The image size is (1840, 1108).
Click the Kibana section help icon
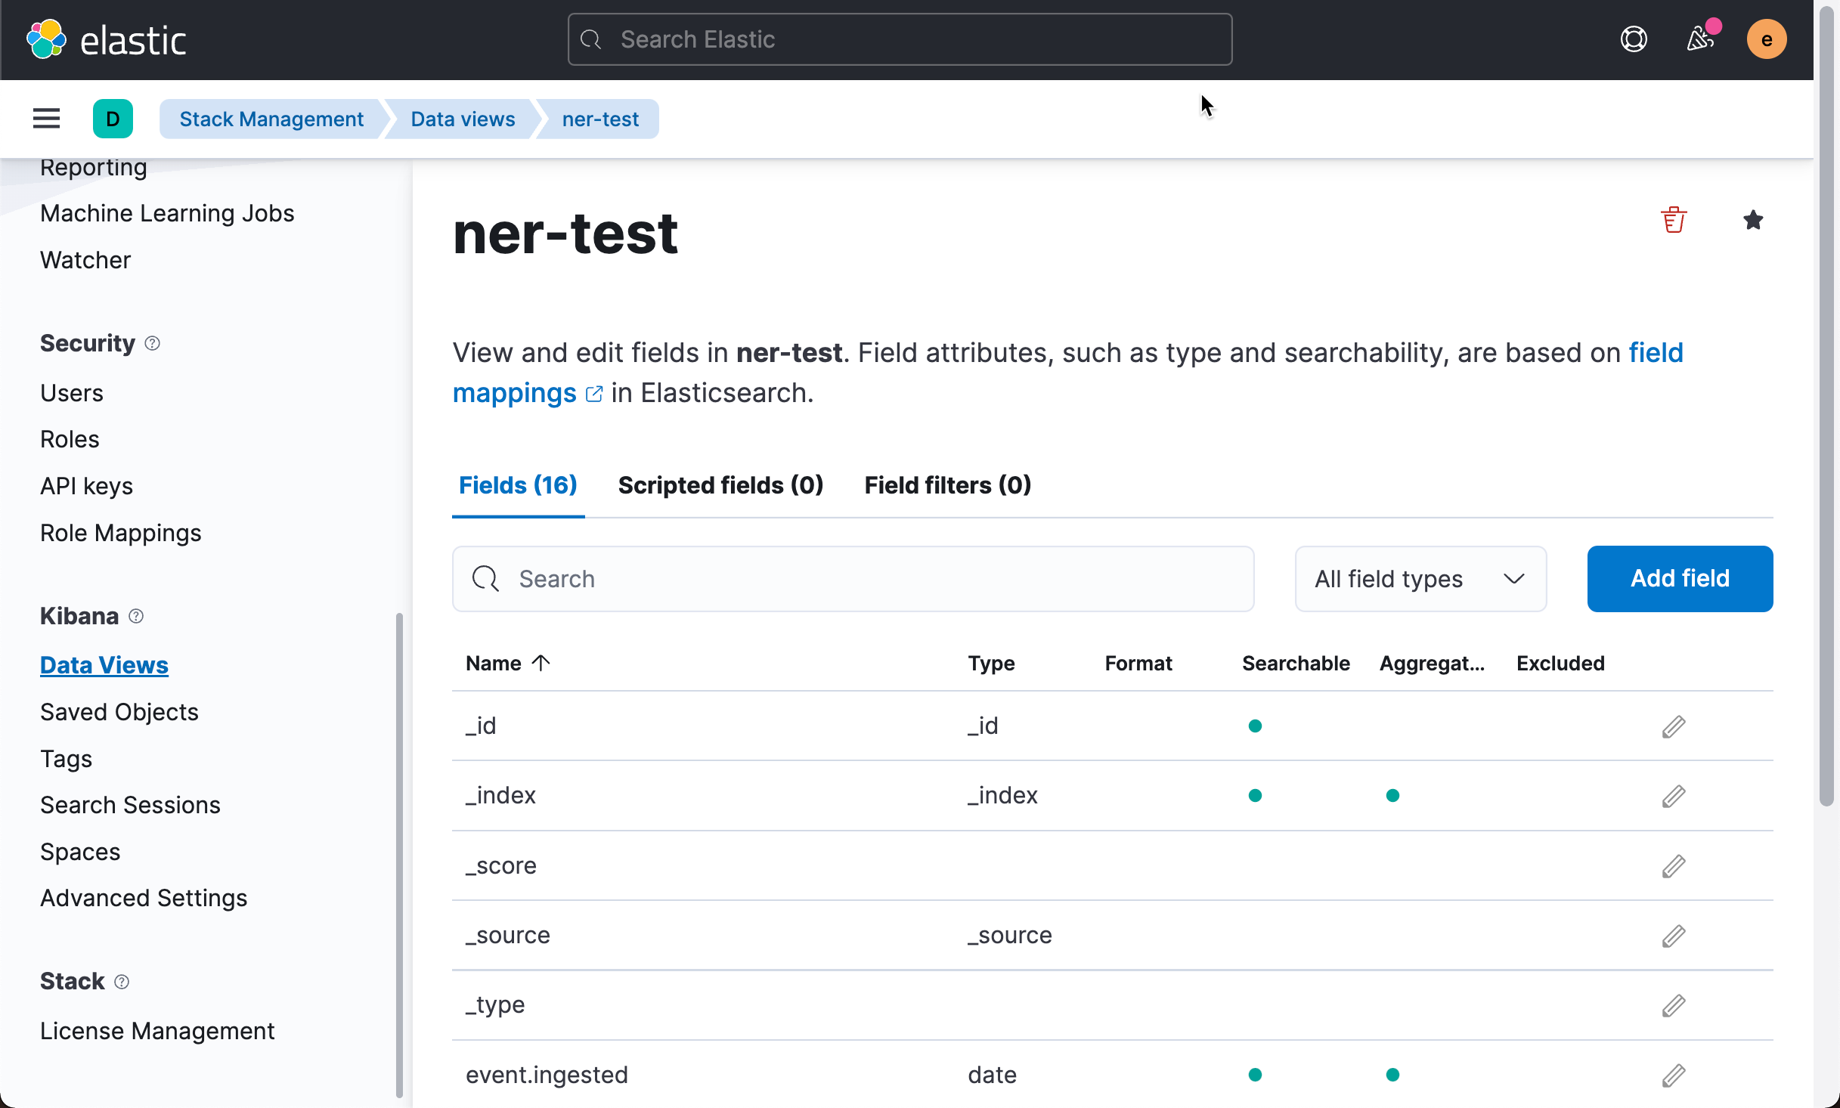coord(136,616)
